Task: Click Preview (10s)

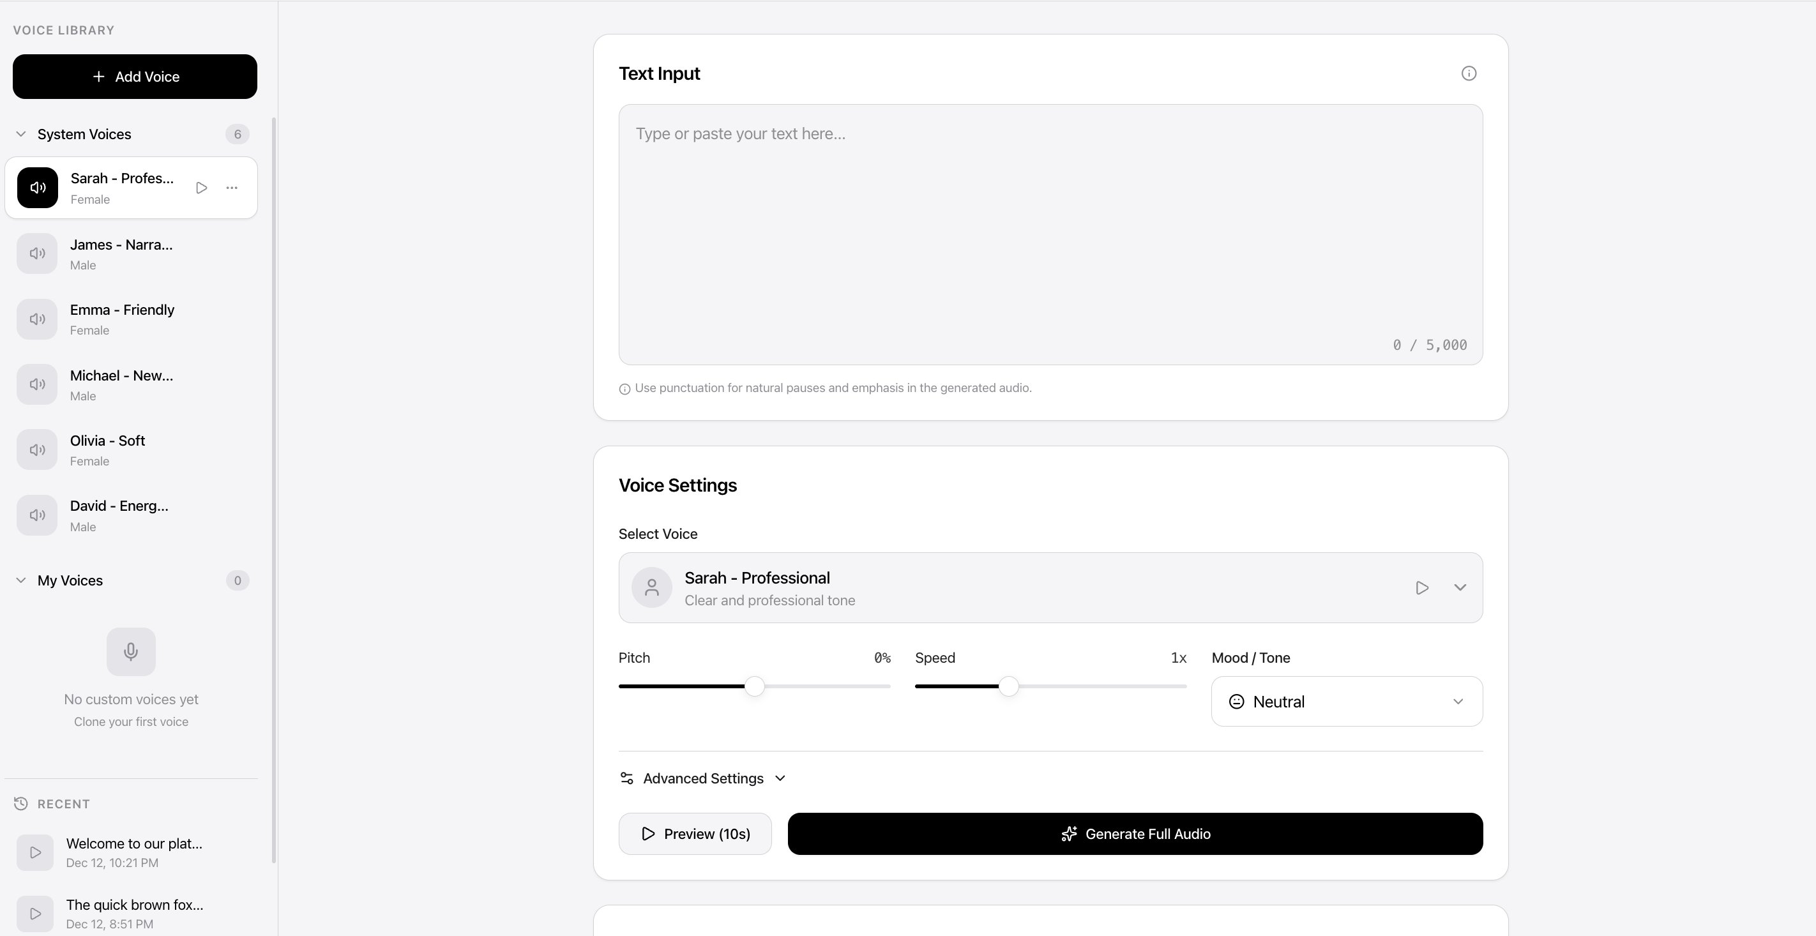Action: click(x=693, y=834)
